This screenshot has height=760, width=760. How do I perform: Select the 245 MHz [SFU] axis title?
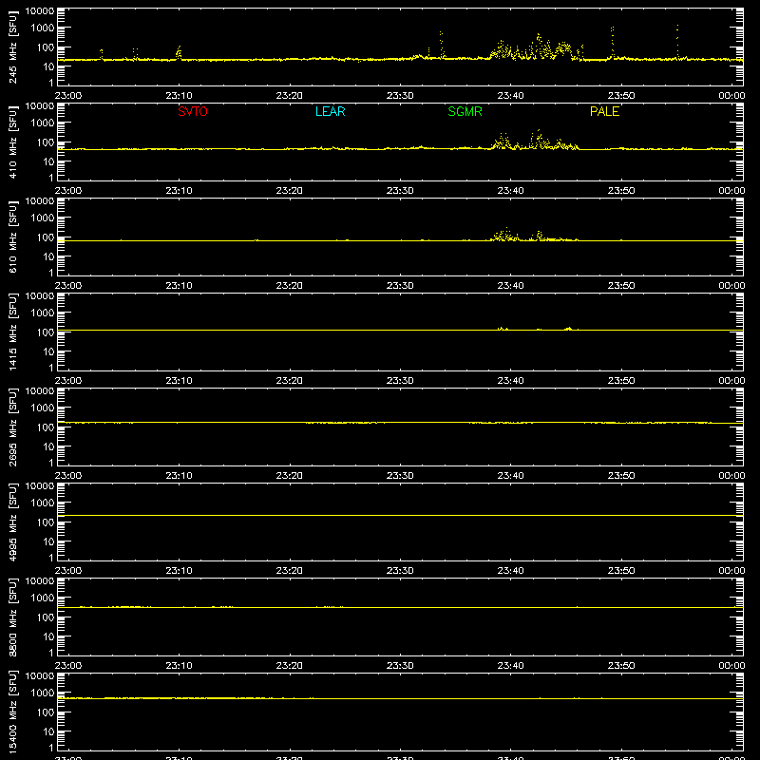pyautogui.click(x=13, y=47)
